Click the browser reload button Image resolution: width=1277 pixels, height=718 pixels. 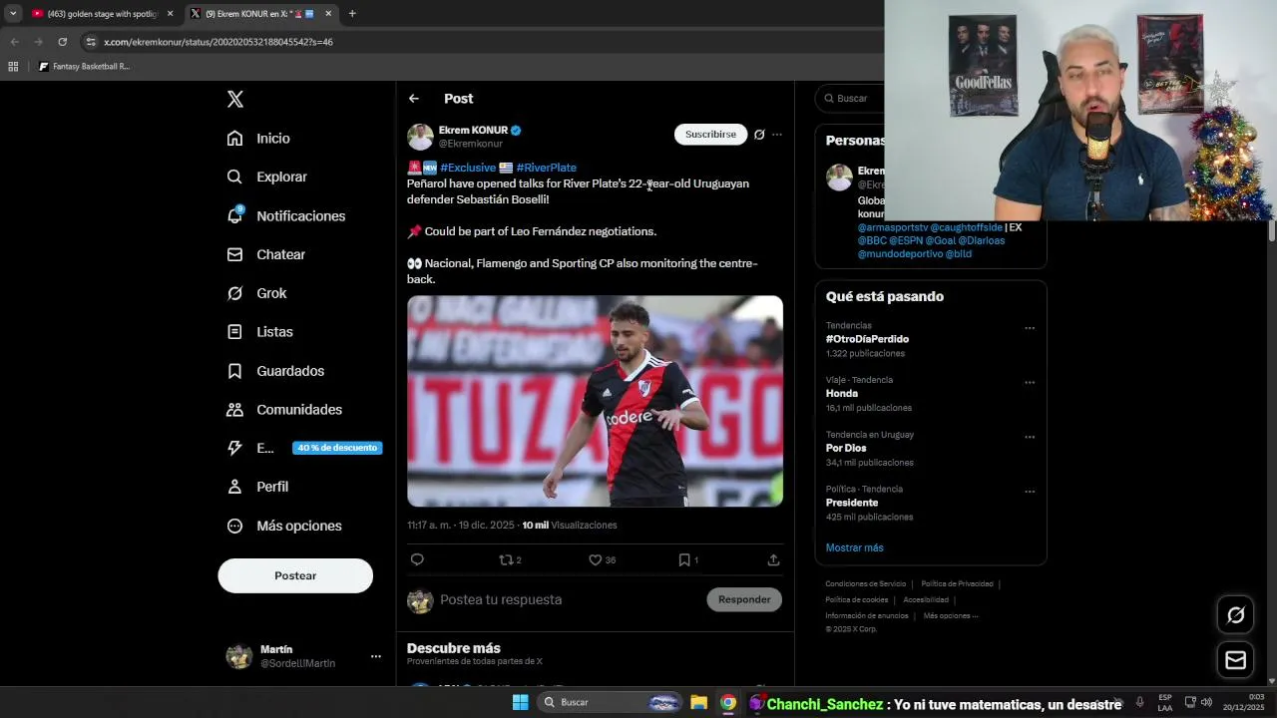(62, 42)
